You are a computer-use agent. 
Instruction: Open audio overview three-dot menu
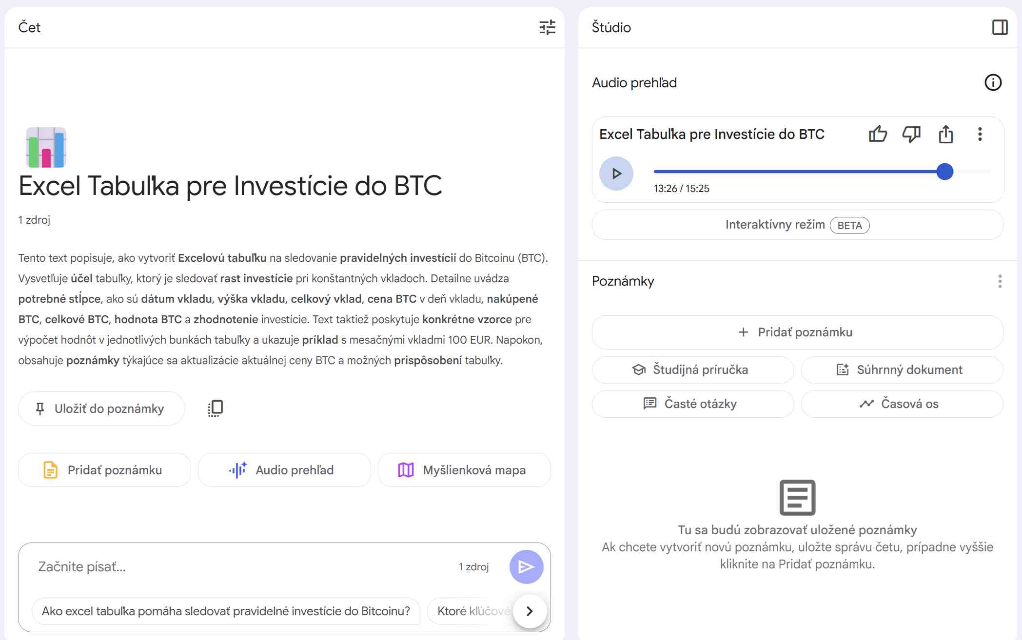click(980, 134)
